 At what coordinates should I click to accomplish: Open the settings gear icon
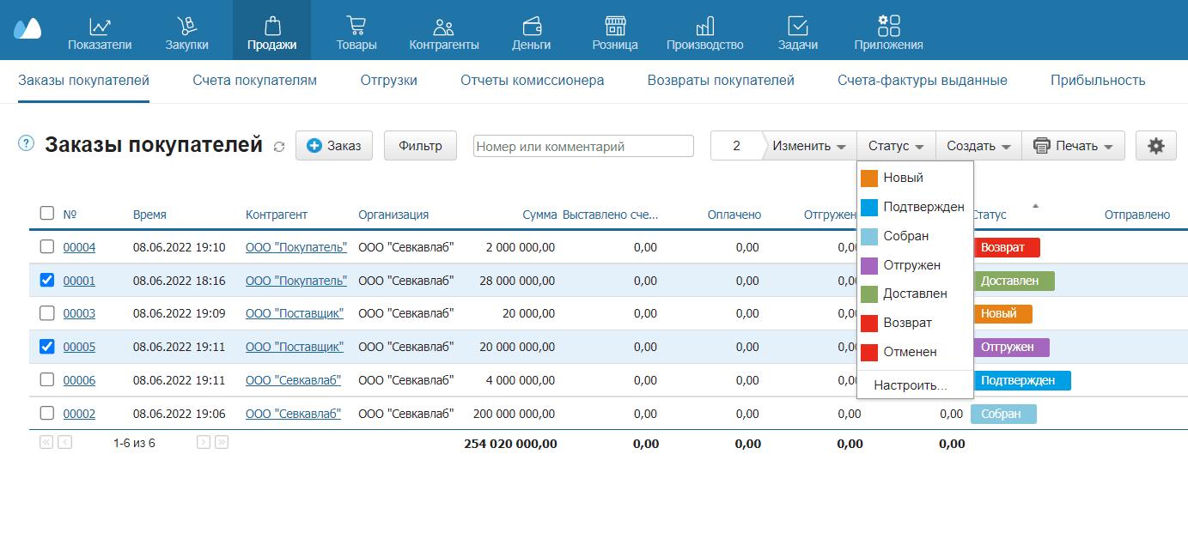point(1155,146)
